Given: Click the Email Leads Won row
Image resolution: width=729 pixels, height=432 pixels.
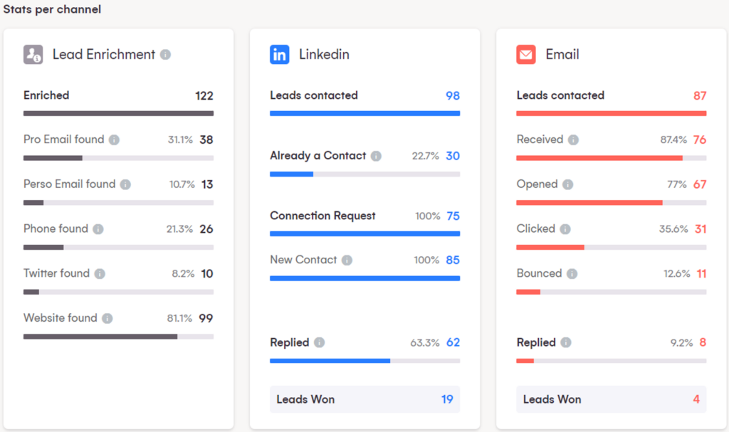Looking at the screenshot, I should point(611,399).
